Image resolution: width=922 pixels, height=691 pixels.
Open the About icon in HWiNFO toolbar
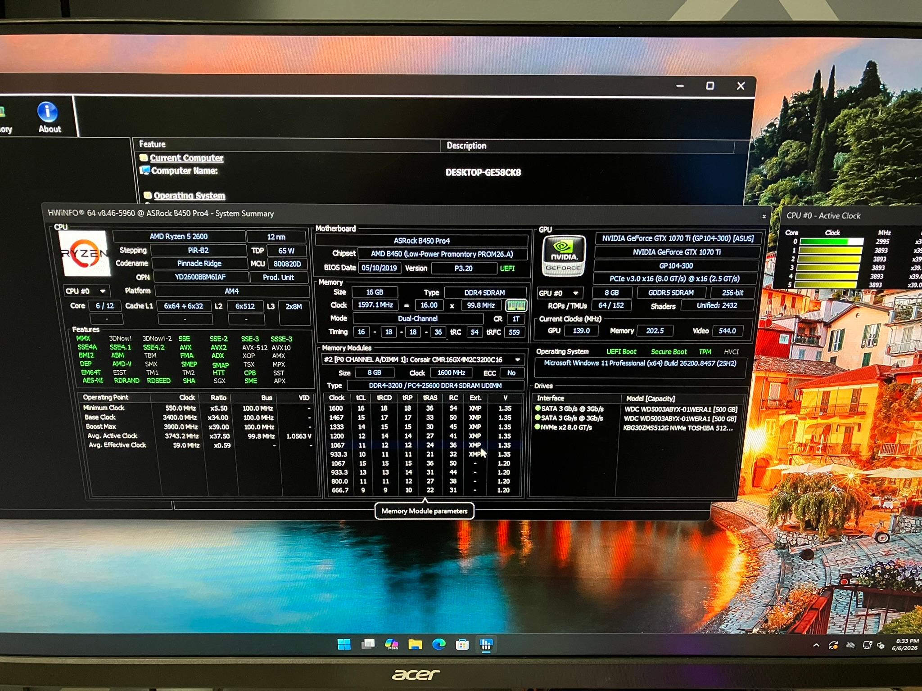pos(49,118)
